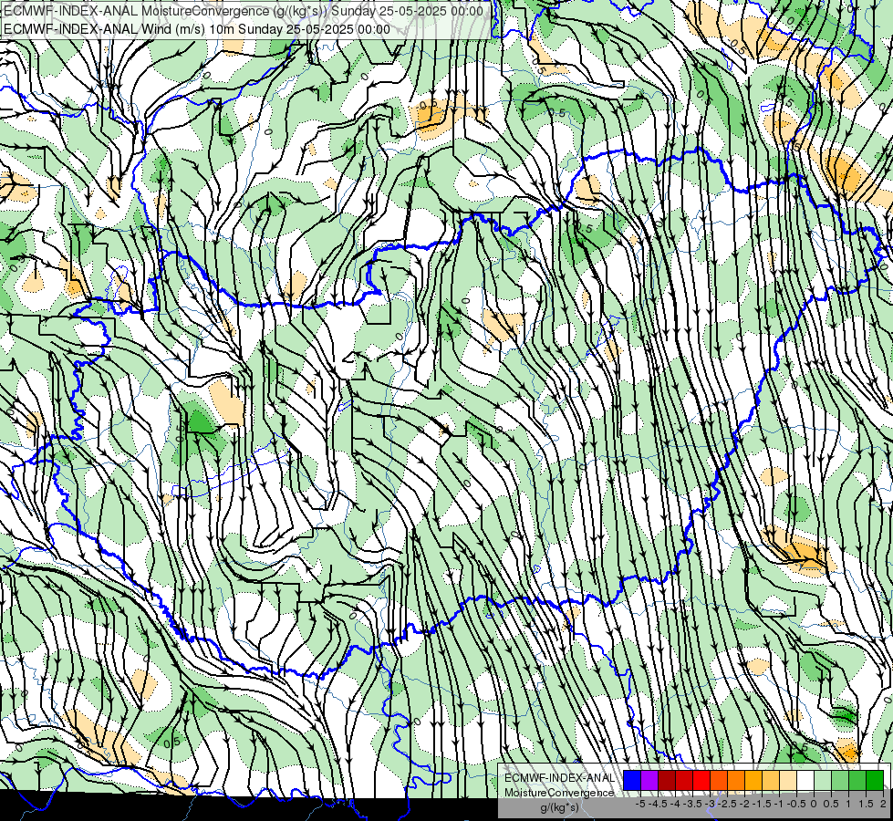Click the legend label ECMWF-INDEX-ANAL

point(559,778)
